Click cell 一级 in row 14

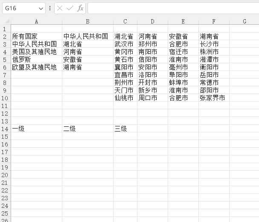point(37,129)
